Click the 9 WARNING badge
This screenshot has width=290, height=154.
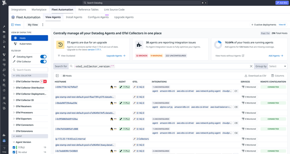click(x=156, y=56)
